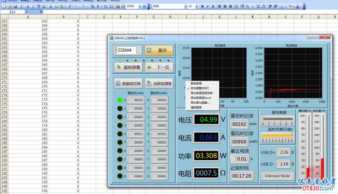This screenshot has height=194, width=338.
Task: Select data group 0 green indicator
Action: [x=120, y=100]
